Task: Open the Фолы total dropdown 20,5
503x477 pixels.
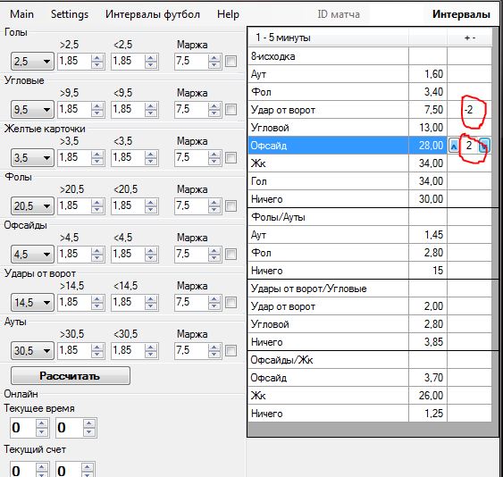Action: click(32, 205)
